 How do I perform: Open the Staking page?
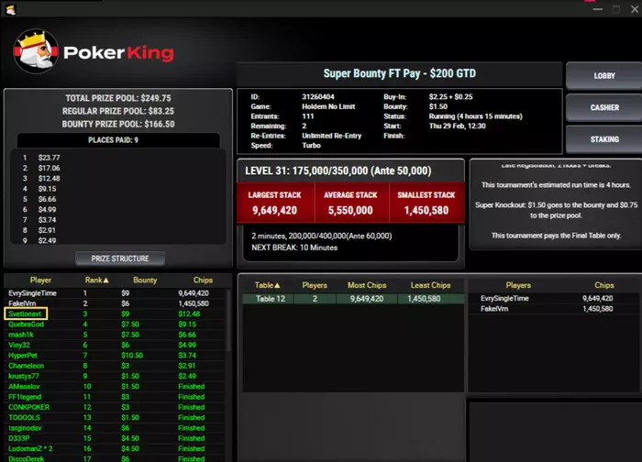tap(603, 139)
